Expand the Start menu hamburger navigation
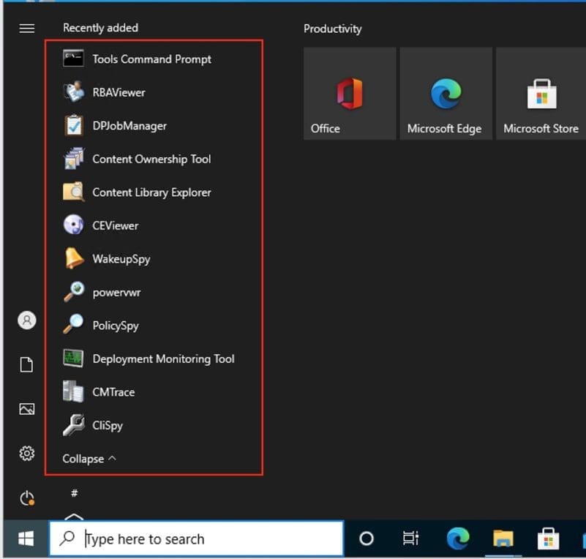 (27, 29)
